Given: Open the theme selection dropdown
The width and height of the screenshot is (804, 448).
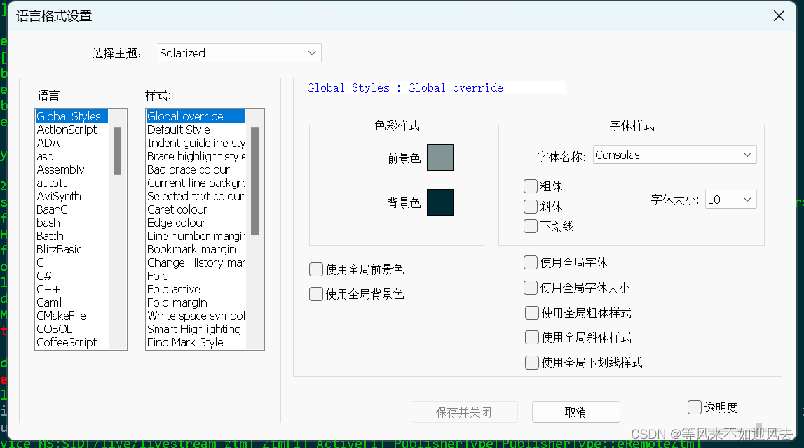Looking at the screenshot, I should 238,52.
